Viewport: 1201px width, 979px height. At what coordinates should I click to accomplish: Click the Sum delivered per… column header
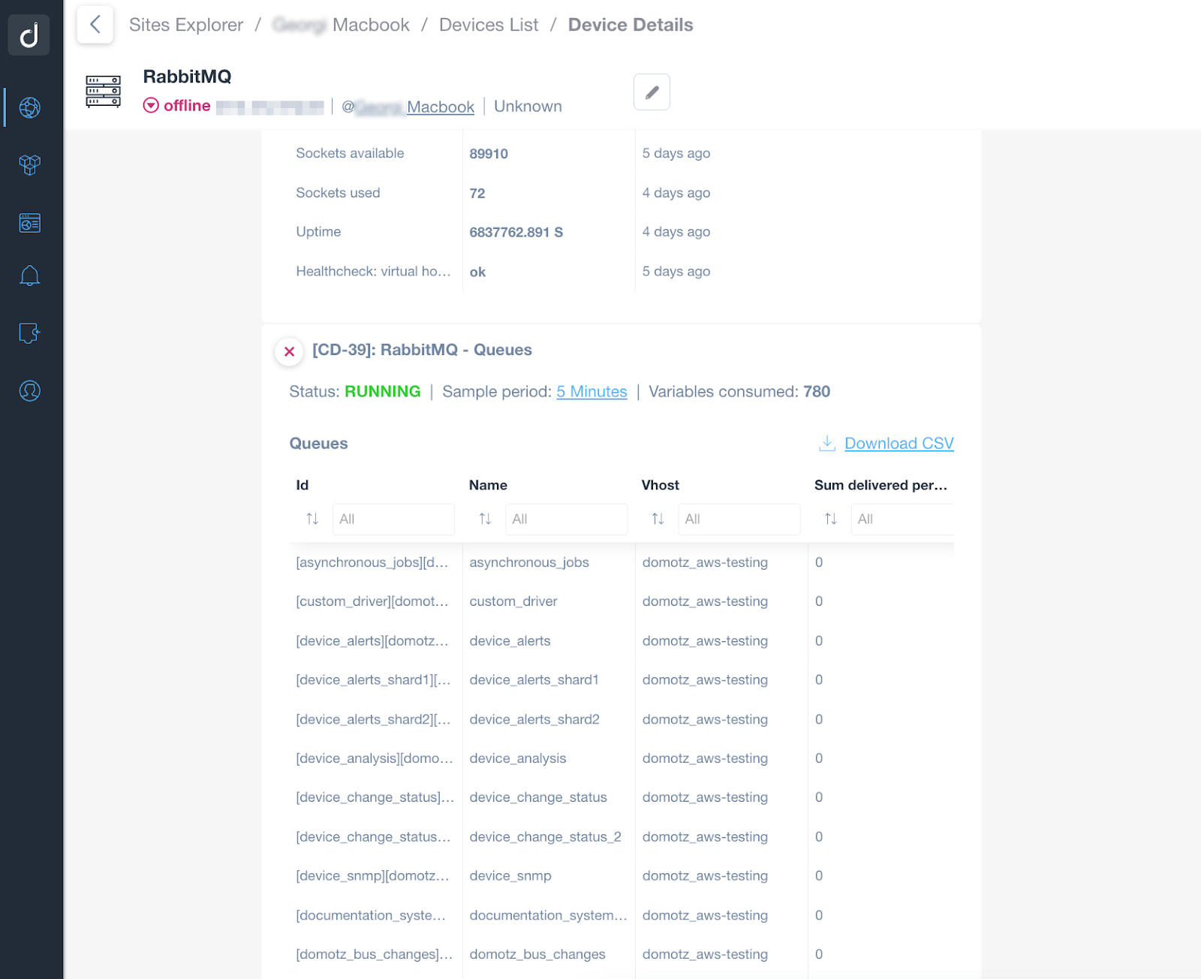point(880,485)
